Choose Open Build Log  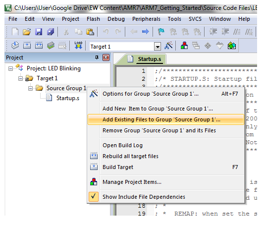point(166,145)
